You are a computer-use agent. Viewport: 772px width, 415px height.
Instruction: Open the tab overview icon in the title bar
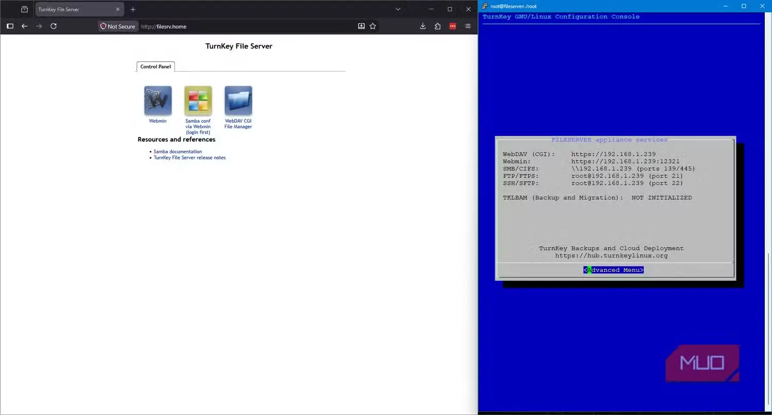(x=24, y=9)
